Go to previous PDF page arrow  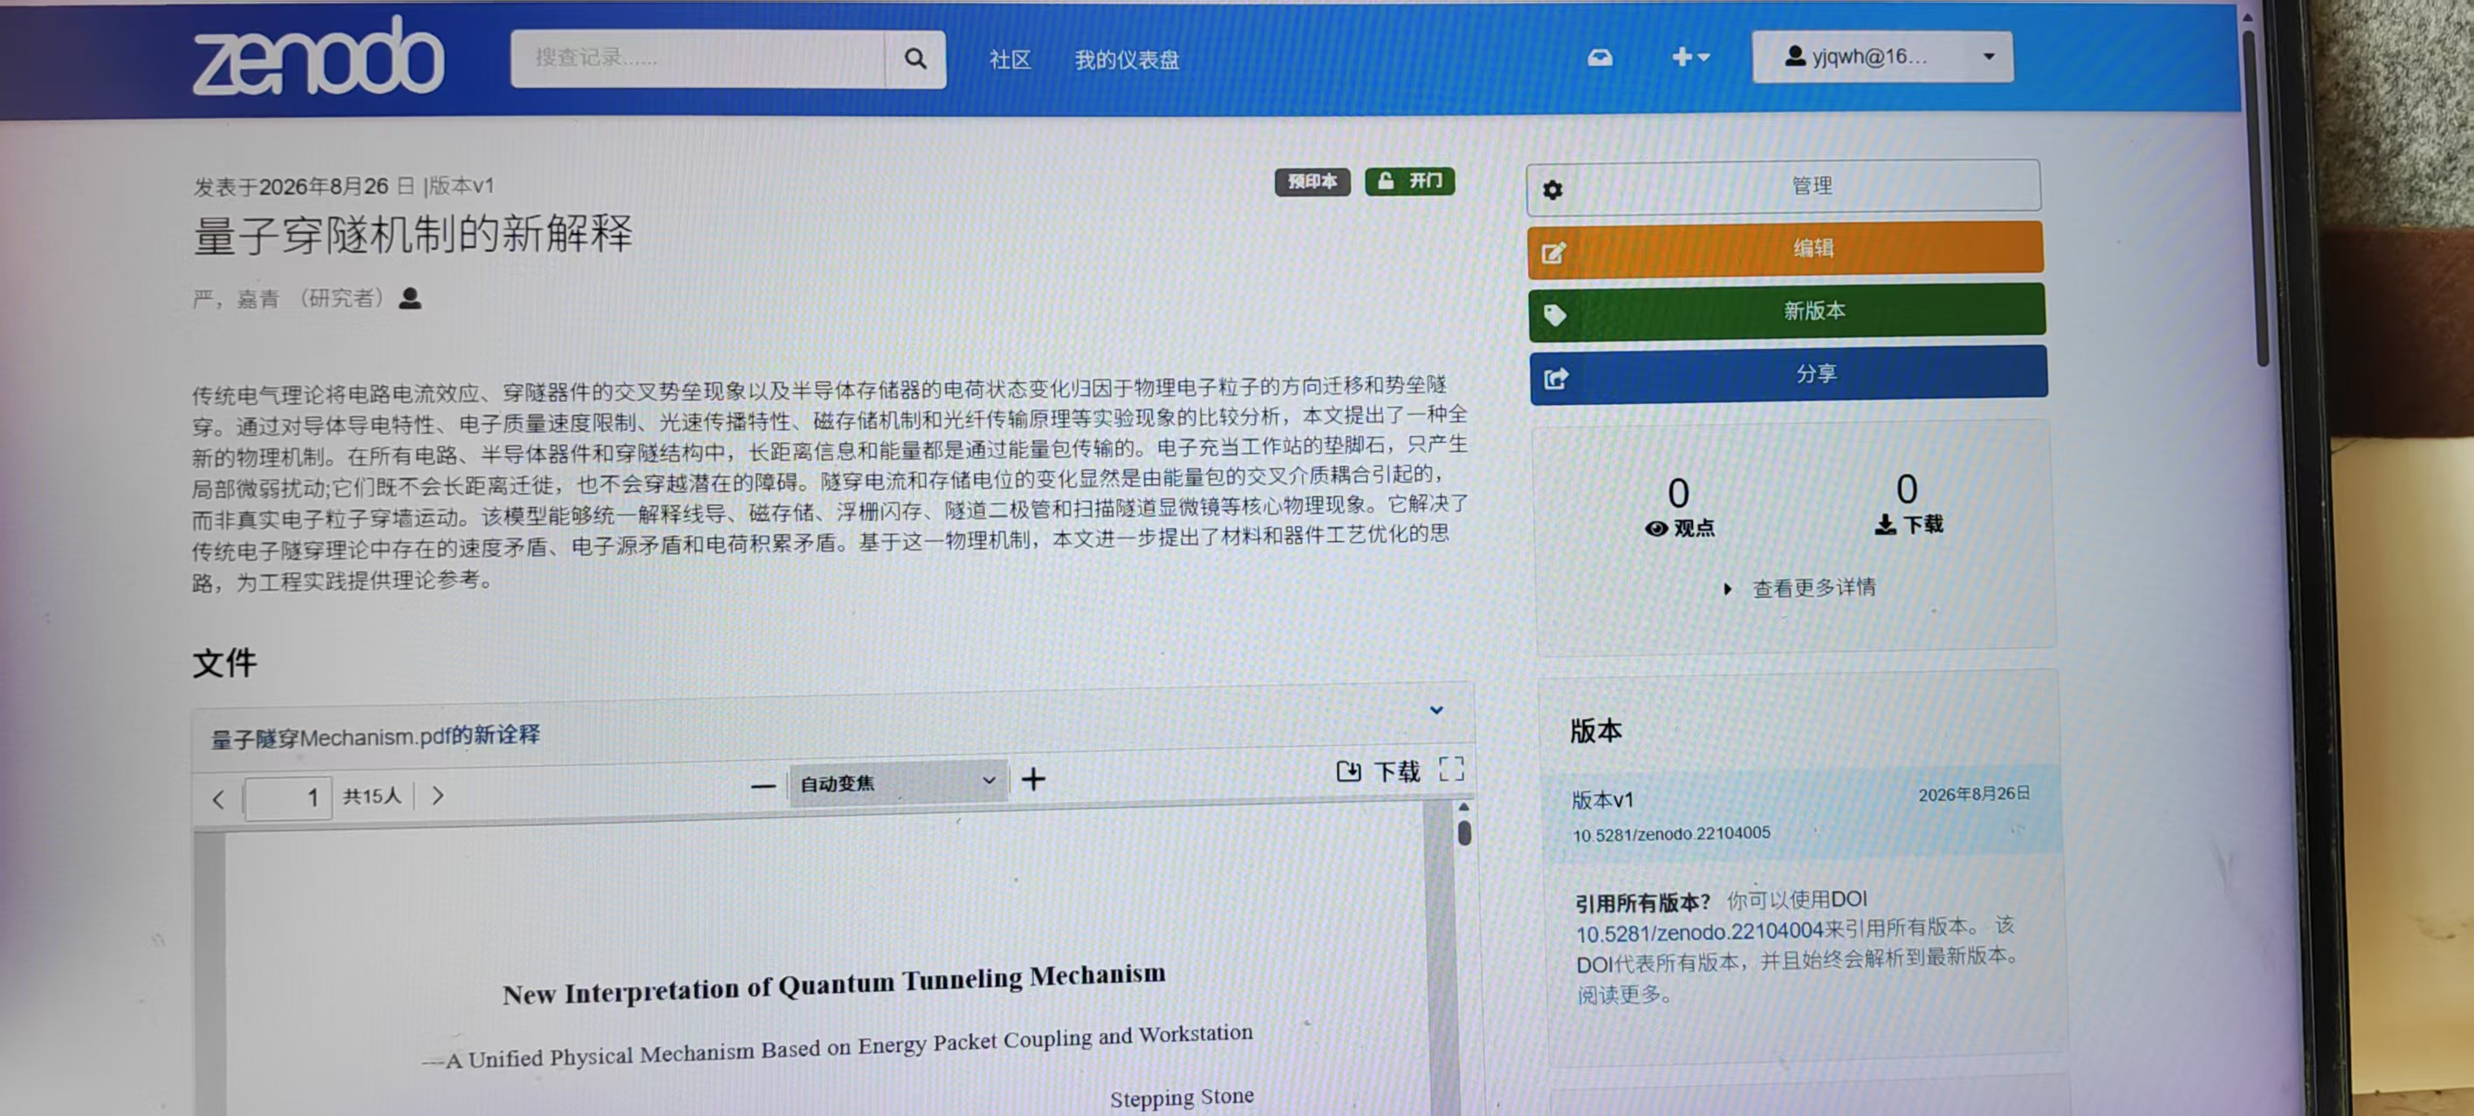click(219, 799)
